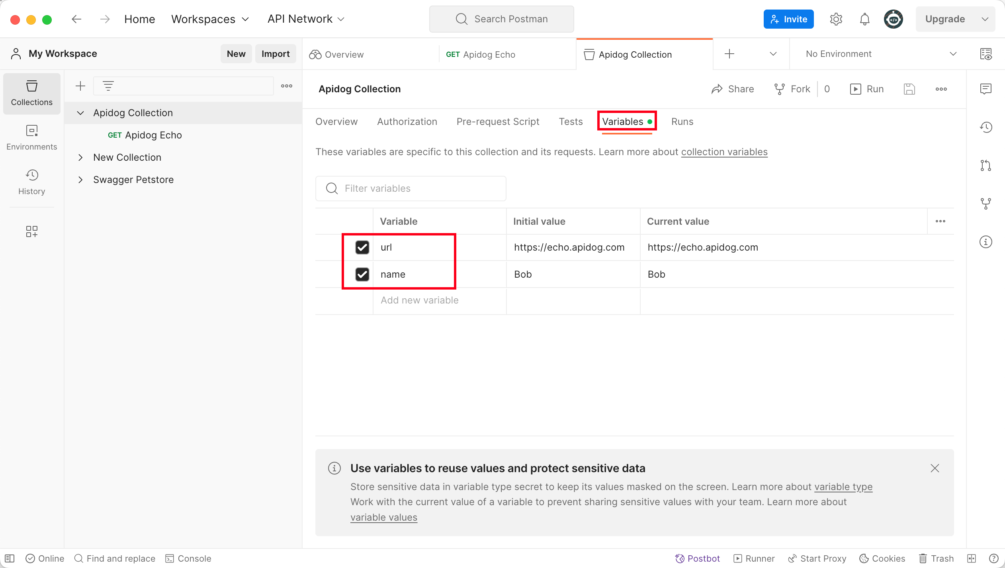Open Find and replace
Image resolution: width=1005 pixels, height=568 pixels.
tap(115, 558)
